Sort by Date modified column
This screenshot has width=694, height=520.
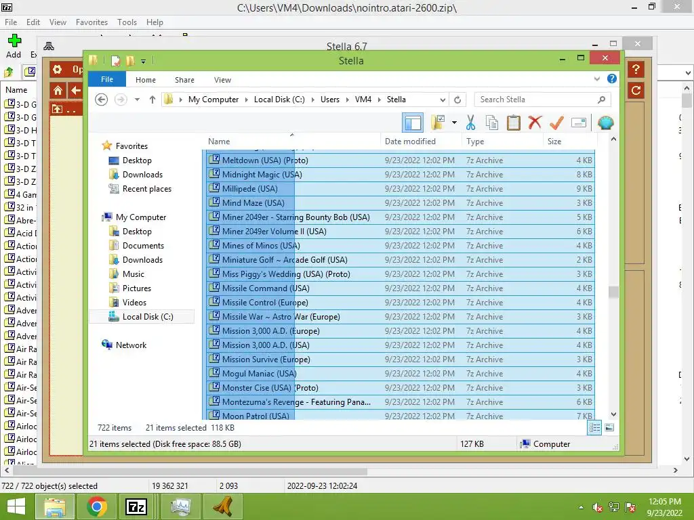tap(421, 141)
